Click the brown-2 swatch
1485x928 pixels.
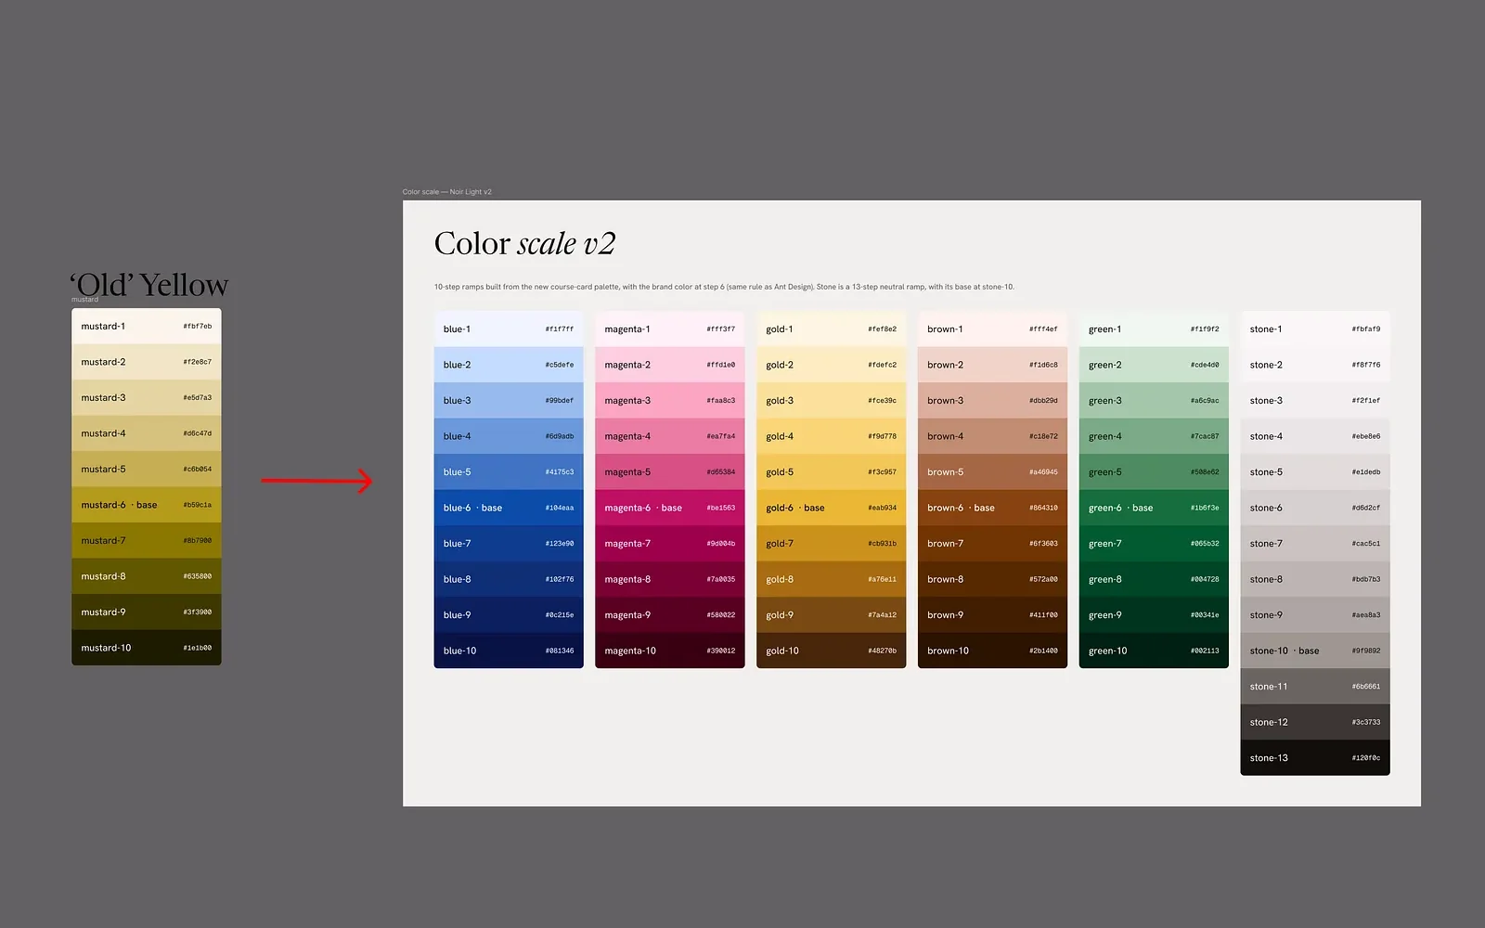point(992,365)
